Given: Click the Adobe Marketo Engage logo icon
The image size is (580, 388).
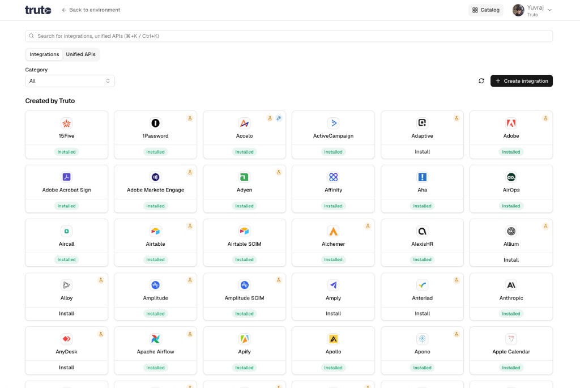Looking at the screenshot, I should (x=155, y=177).
